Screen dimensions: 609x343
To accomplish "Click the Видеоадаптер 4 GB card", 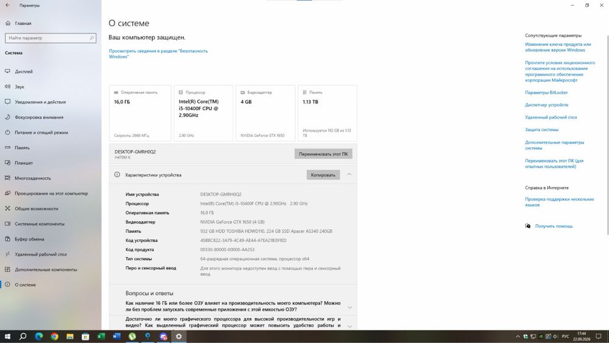I will coord(266,113).
